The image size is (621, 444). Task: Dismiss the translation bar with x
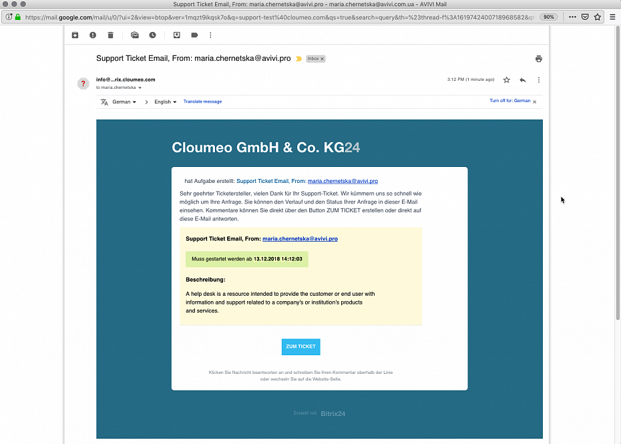(x=535, y=101)
